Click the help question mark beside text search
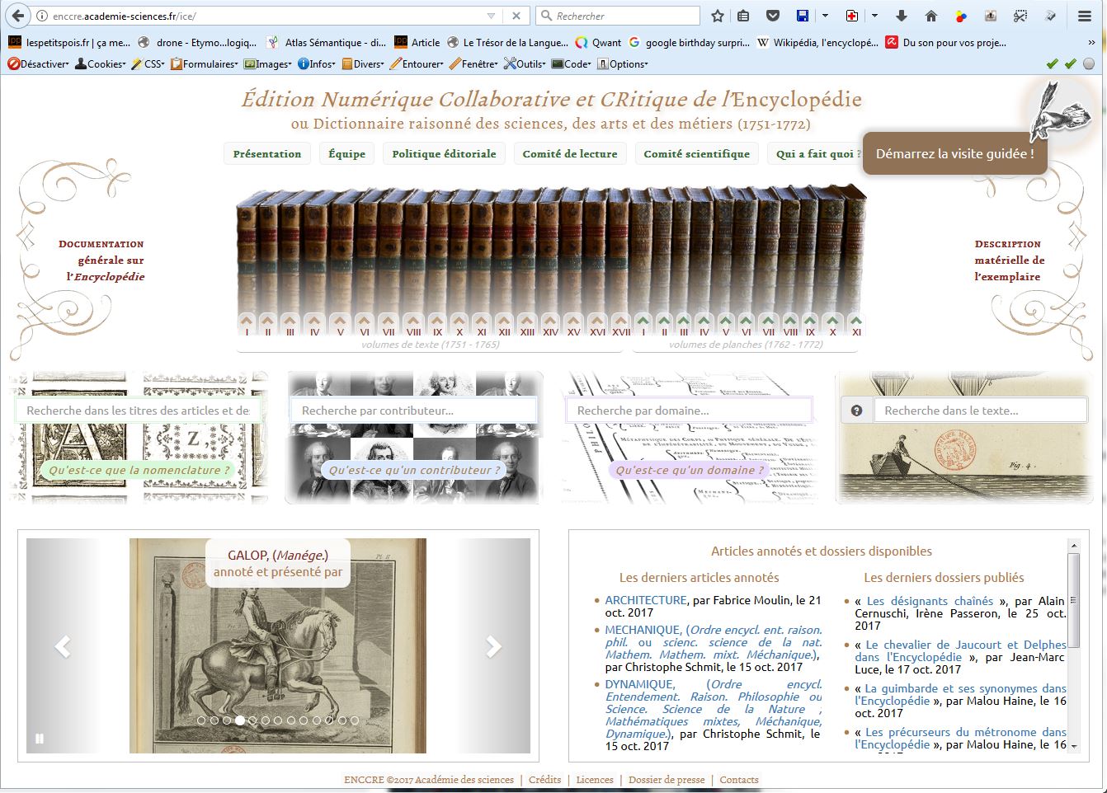Screen dimensions: 1107x793 [x=856, y=411]
